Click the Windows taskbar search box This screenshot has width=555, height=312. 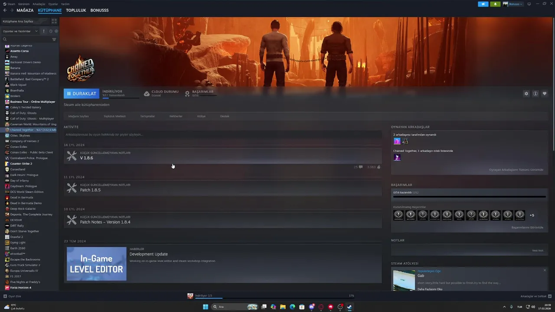tap(235, 307)
